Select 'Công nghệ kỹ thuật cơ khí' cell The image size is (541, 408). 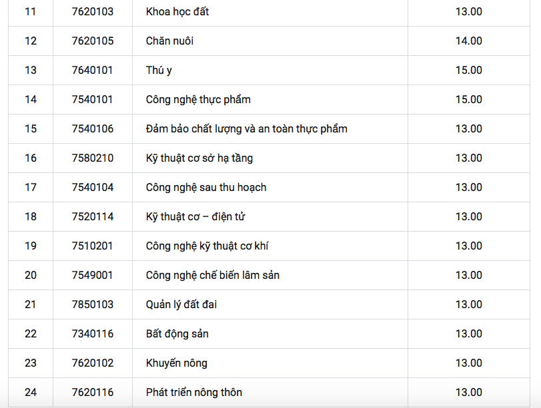pyautogui.click(x=207, y=246)
